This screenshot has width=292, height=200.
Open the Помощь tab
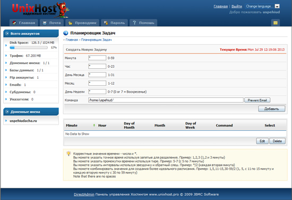click(x=143, y=23)
